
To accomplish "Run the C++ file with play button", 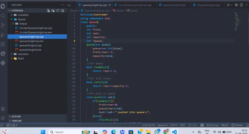I will (228, 5).
